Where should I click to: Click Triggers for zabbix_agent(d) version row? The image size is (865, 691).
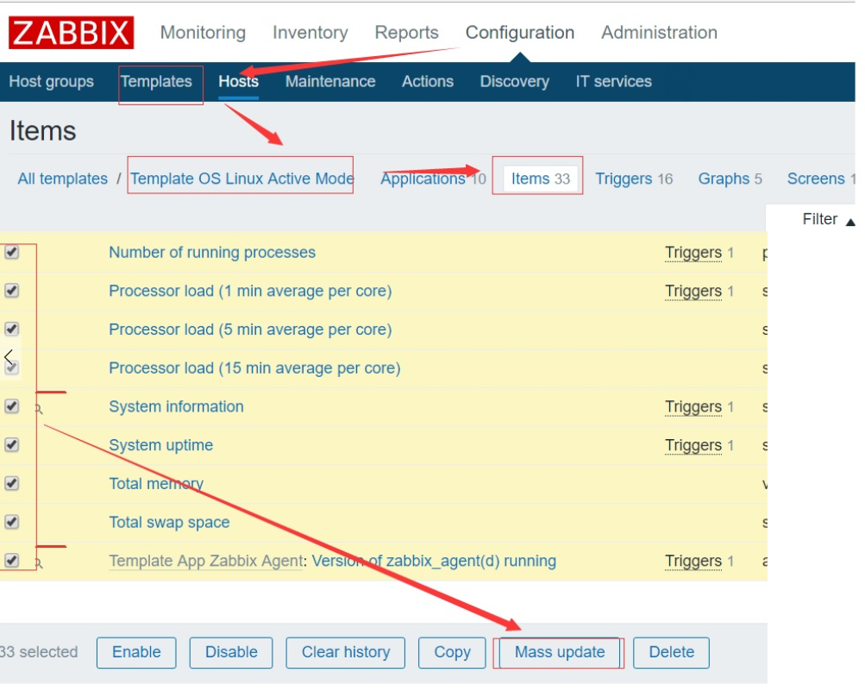click(x=693, y=562)
